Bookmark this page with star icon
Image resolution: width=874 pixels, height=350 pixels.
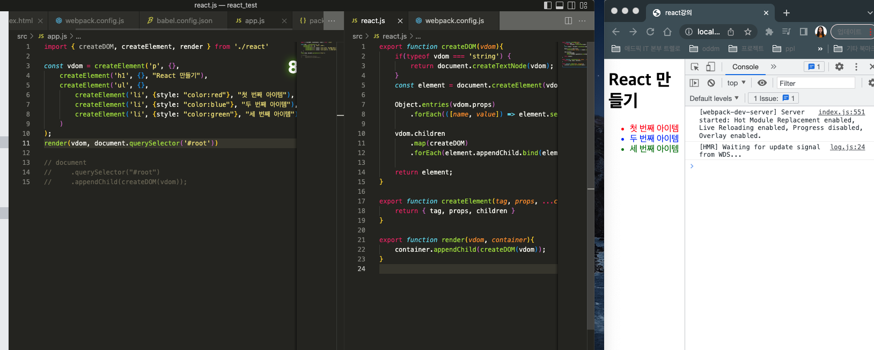pyautogui.click(x=748, y=32)
